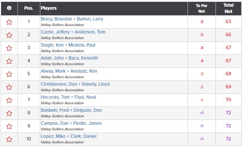
Task: Click the info icon in table header
Action: (x=9, y=8)
